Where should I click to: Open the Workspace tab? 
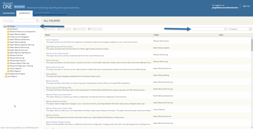click(24, 13)
